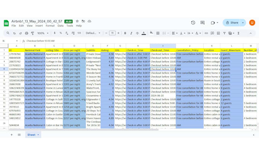The width and height of the screenshot is (259, 155).
Task: Open the text wrapping dropdown
Action: click(190, 33)
